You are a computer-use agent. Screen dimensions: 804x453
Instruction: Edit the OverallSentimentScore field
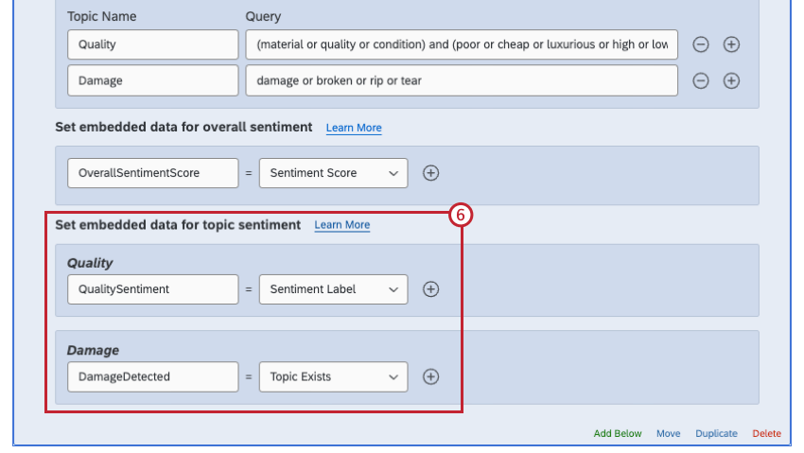153,173
